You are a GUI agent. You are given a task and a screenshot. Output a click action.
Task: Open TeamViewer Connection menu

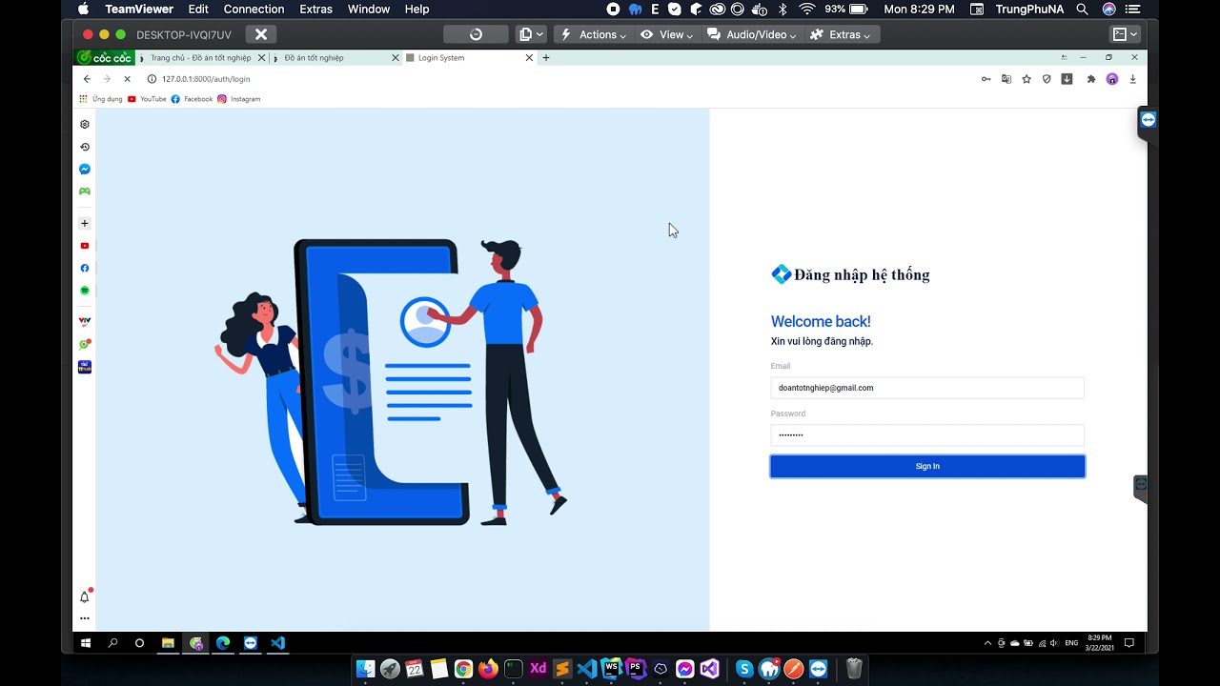(254, 9)
